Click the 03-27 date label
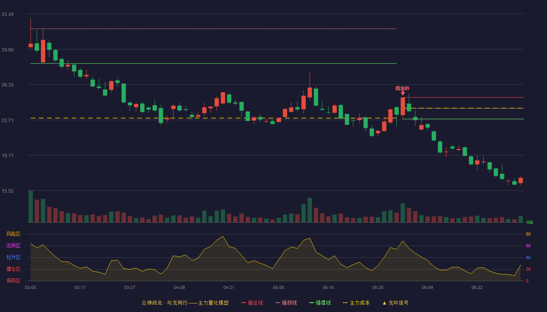547x312 pixels. pyautogui.click(x=130, y=287)
